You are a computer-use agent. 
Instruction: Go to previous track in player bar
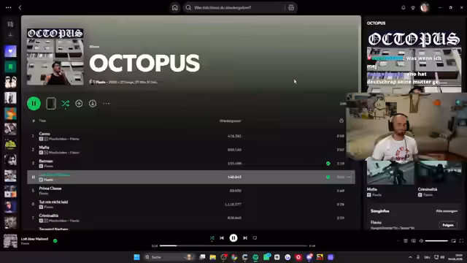(222, 238)
